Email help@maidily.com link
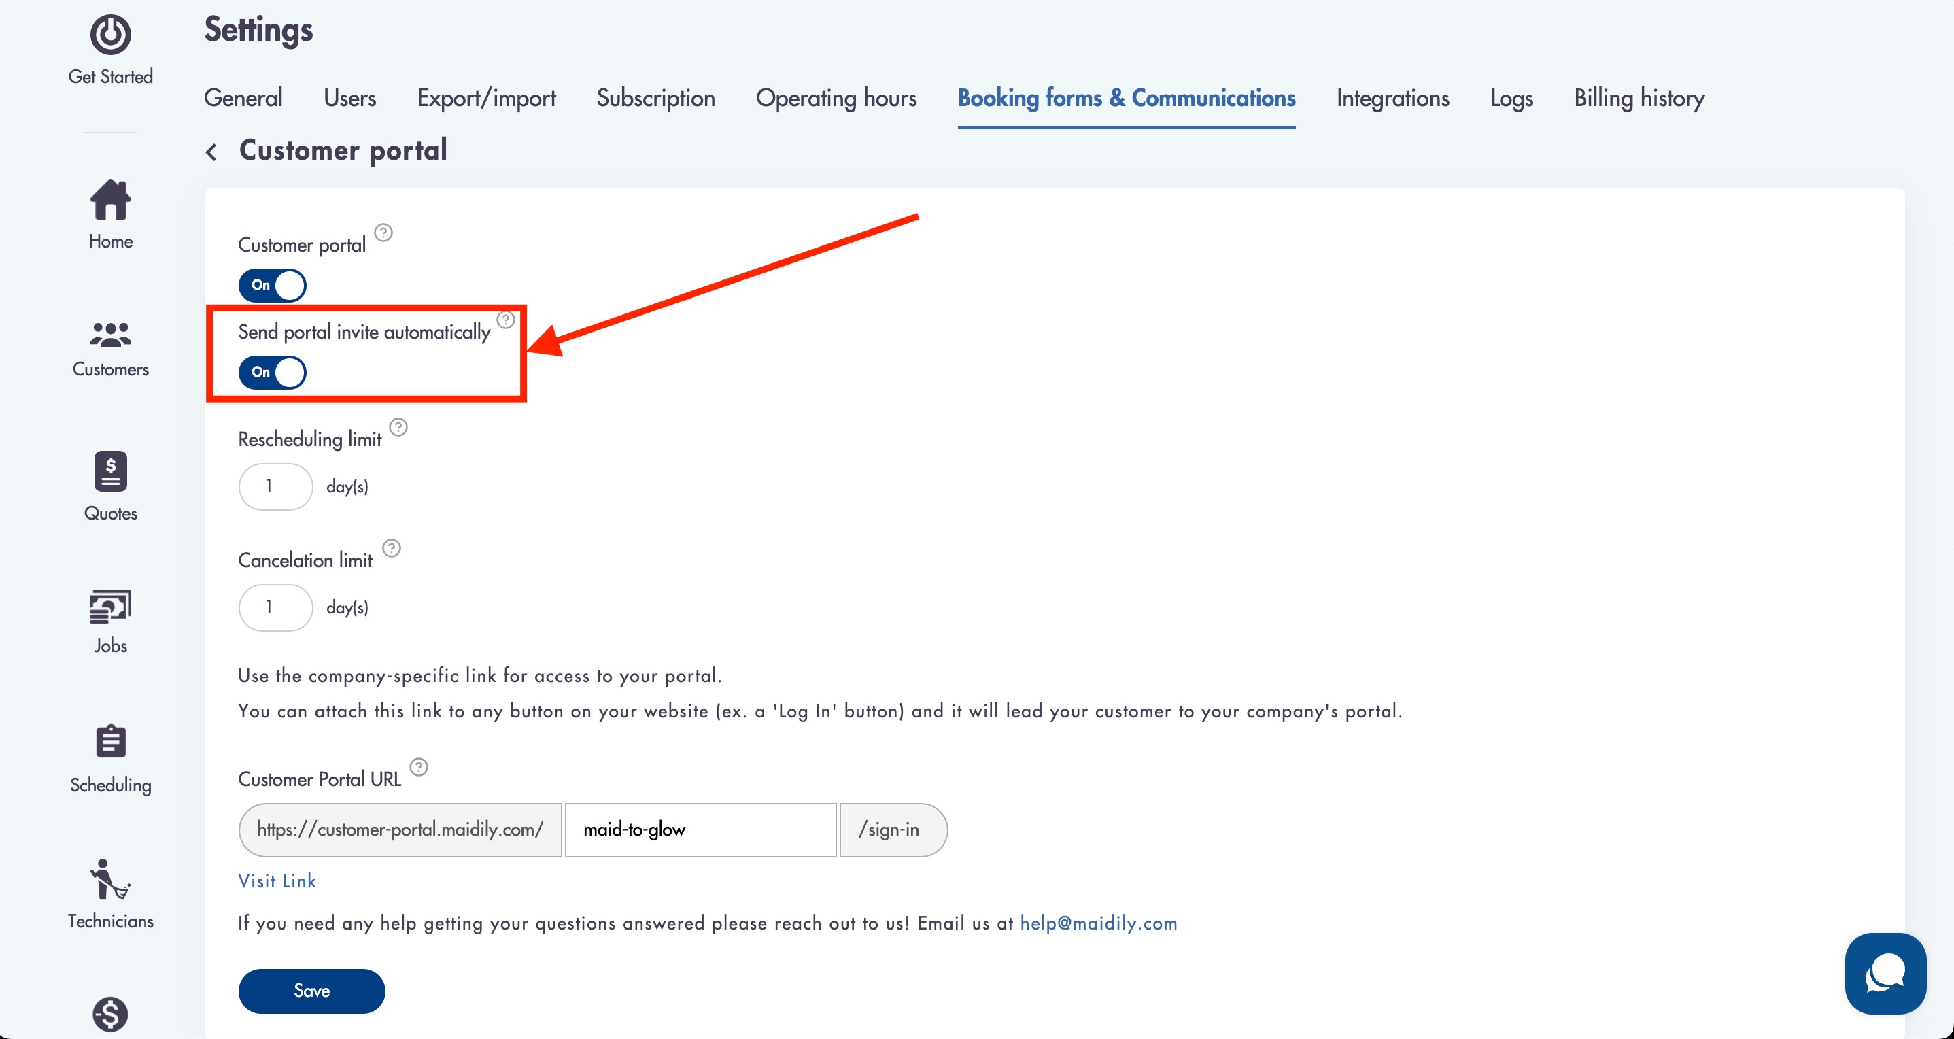 pos(1099,923)
